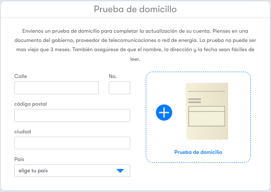Viewport: 271px width, 192px height.
Task: Click the 'País' label text
Action: [x=19, y=159]
